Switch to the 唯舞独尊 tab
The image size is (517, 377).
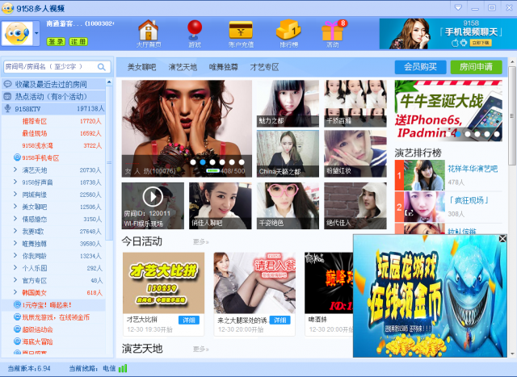[x=224, y=67]
